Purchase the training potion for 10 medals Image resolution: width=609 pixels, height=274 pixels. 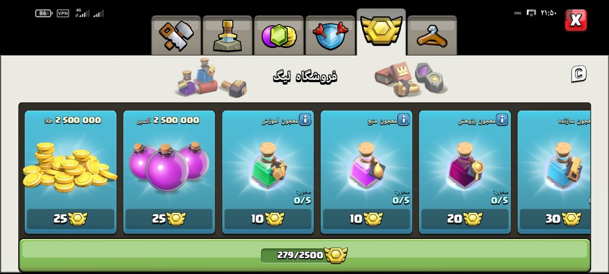click(268, 219)
